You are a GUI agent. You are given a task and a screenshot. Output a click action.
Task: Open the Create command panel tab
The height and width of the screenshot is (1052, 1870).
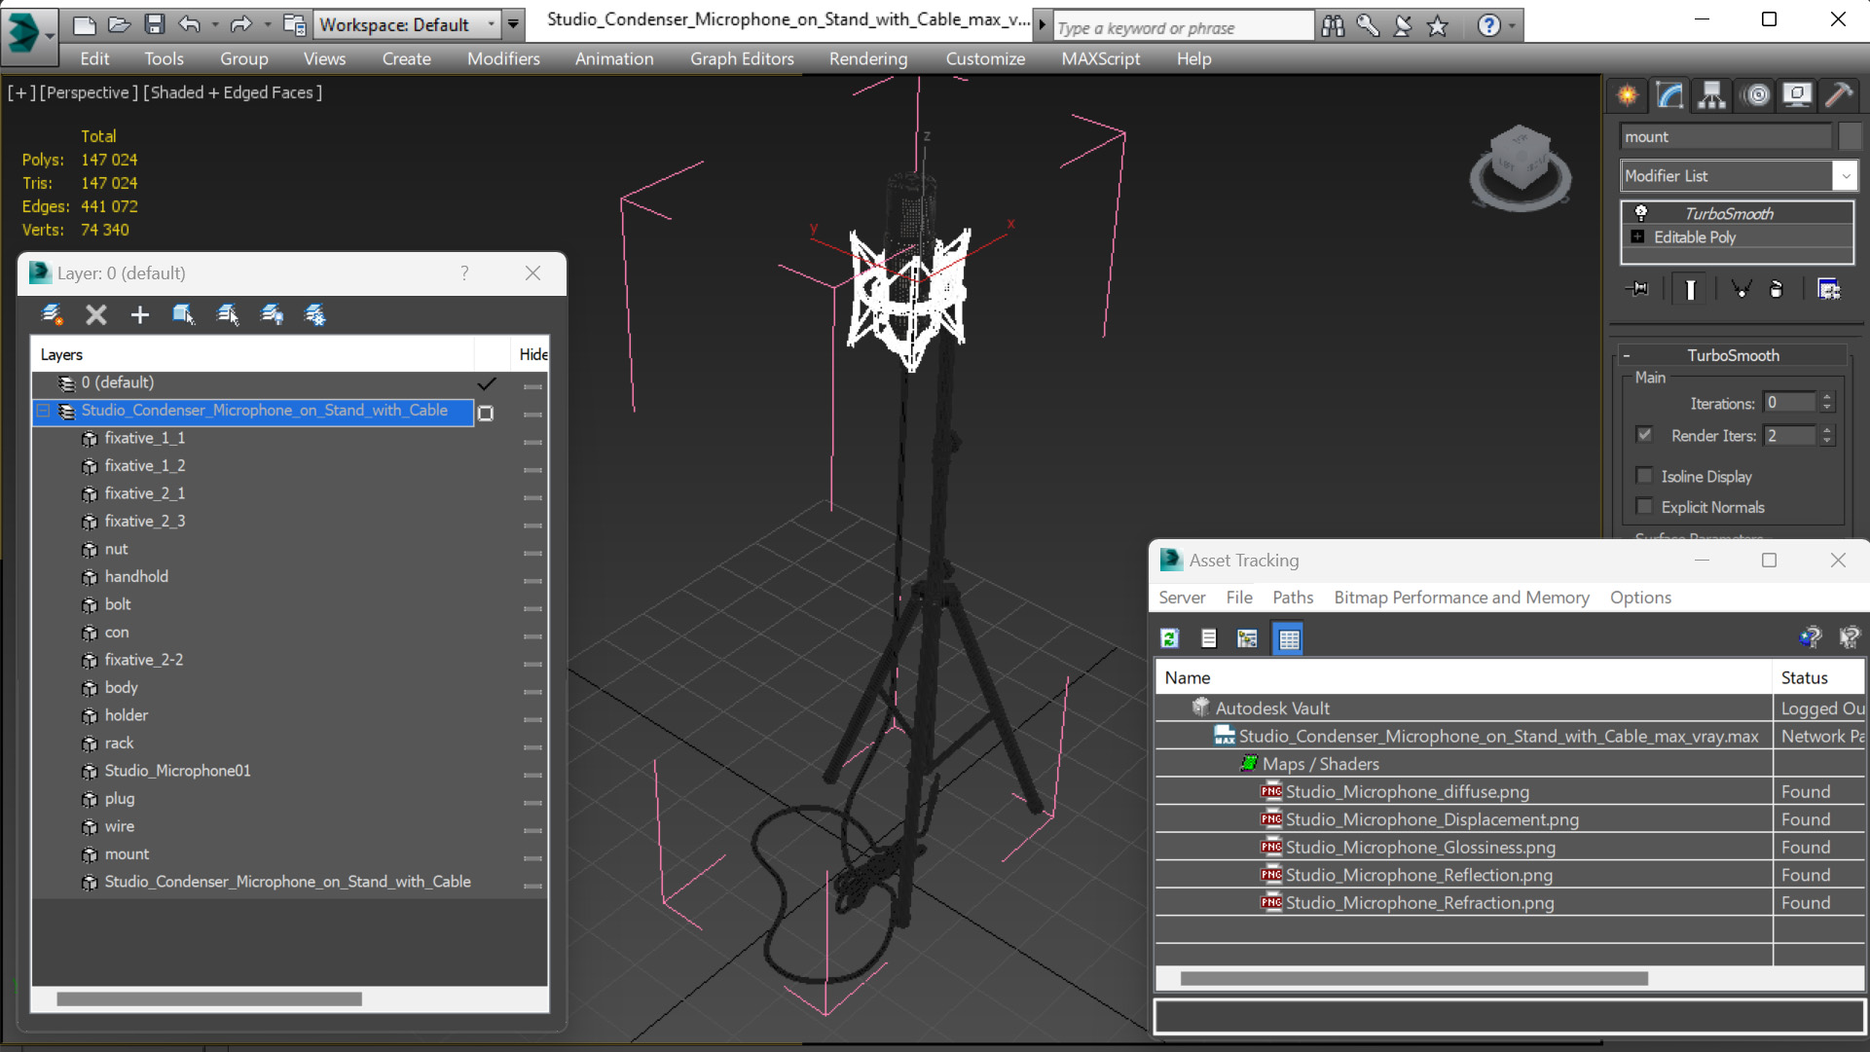pos(1628,94)
